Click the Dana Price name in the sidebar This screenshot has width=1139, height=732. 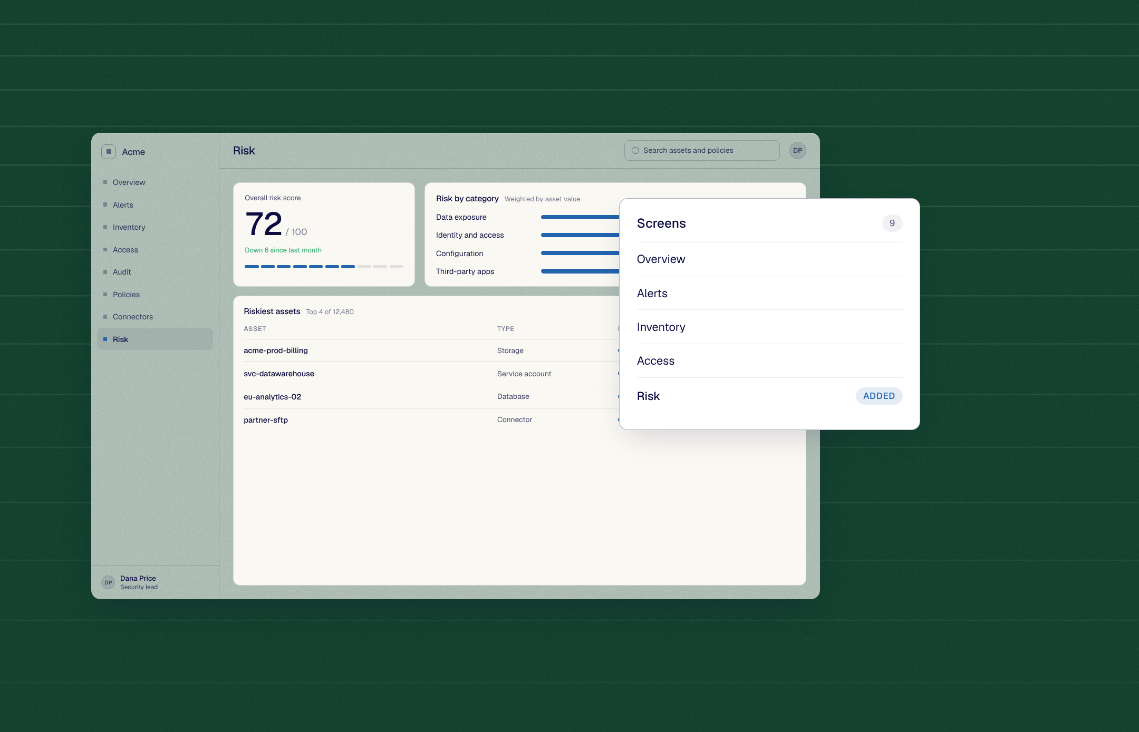(x=138, y=578)
